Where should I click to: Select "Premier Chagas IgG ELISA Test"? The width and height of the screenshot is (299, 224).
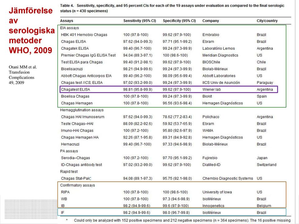point(88,55)
